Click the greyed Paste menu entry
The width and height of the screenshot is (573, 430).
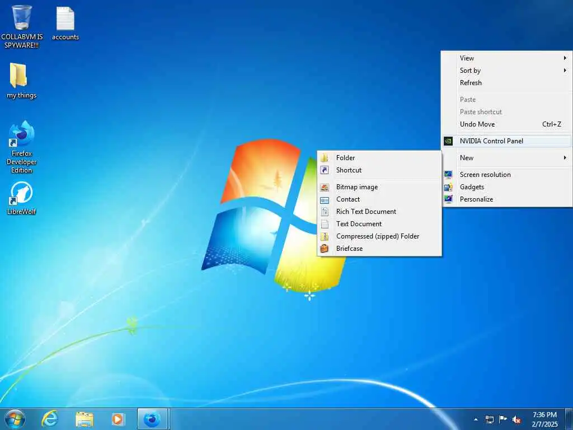pos(507,100)
